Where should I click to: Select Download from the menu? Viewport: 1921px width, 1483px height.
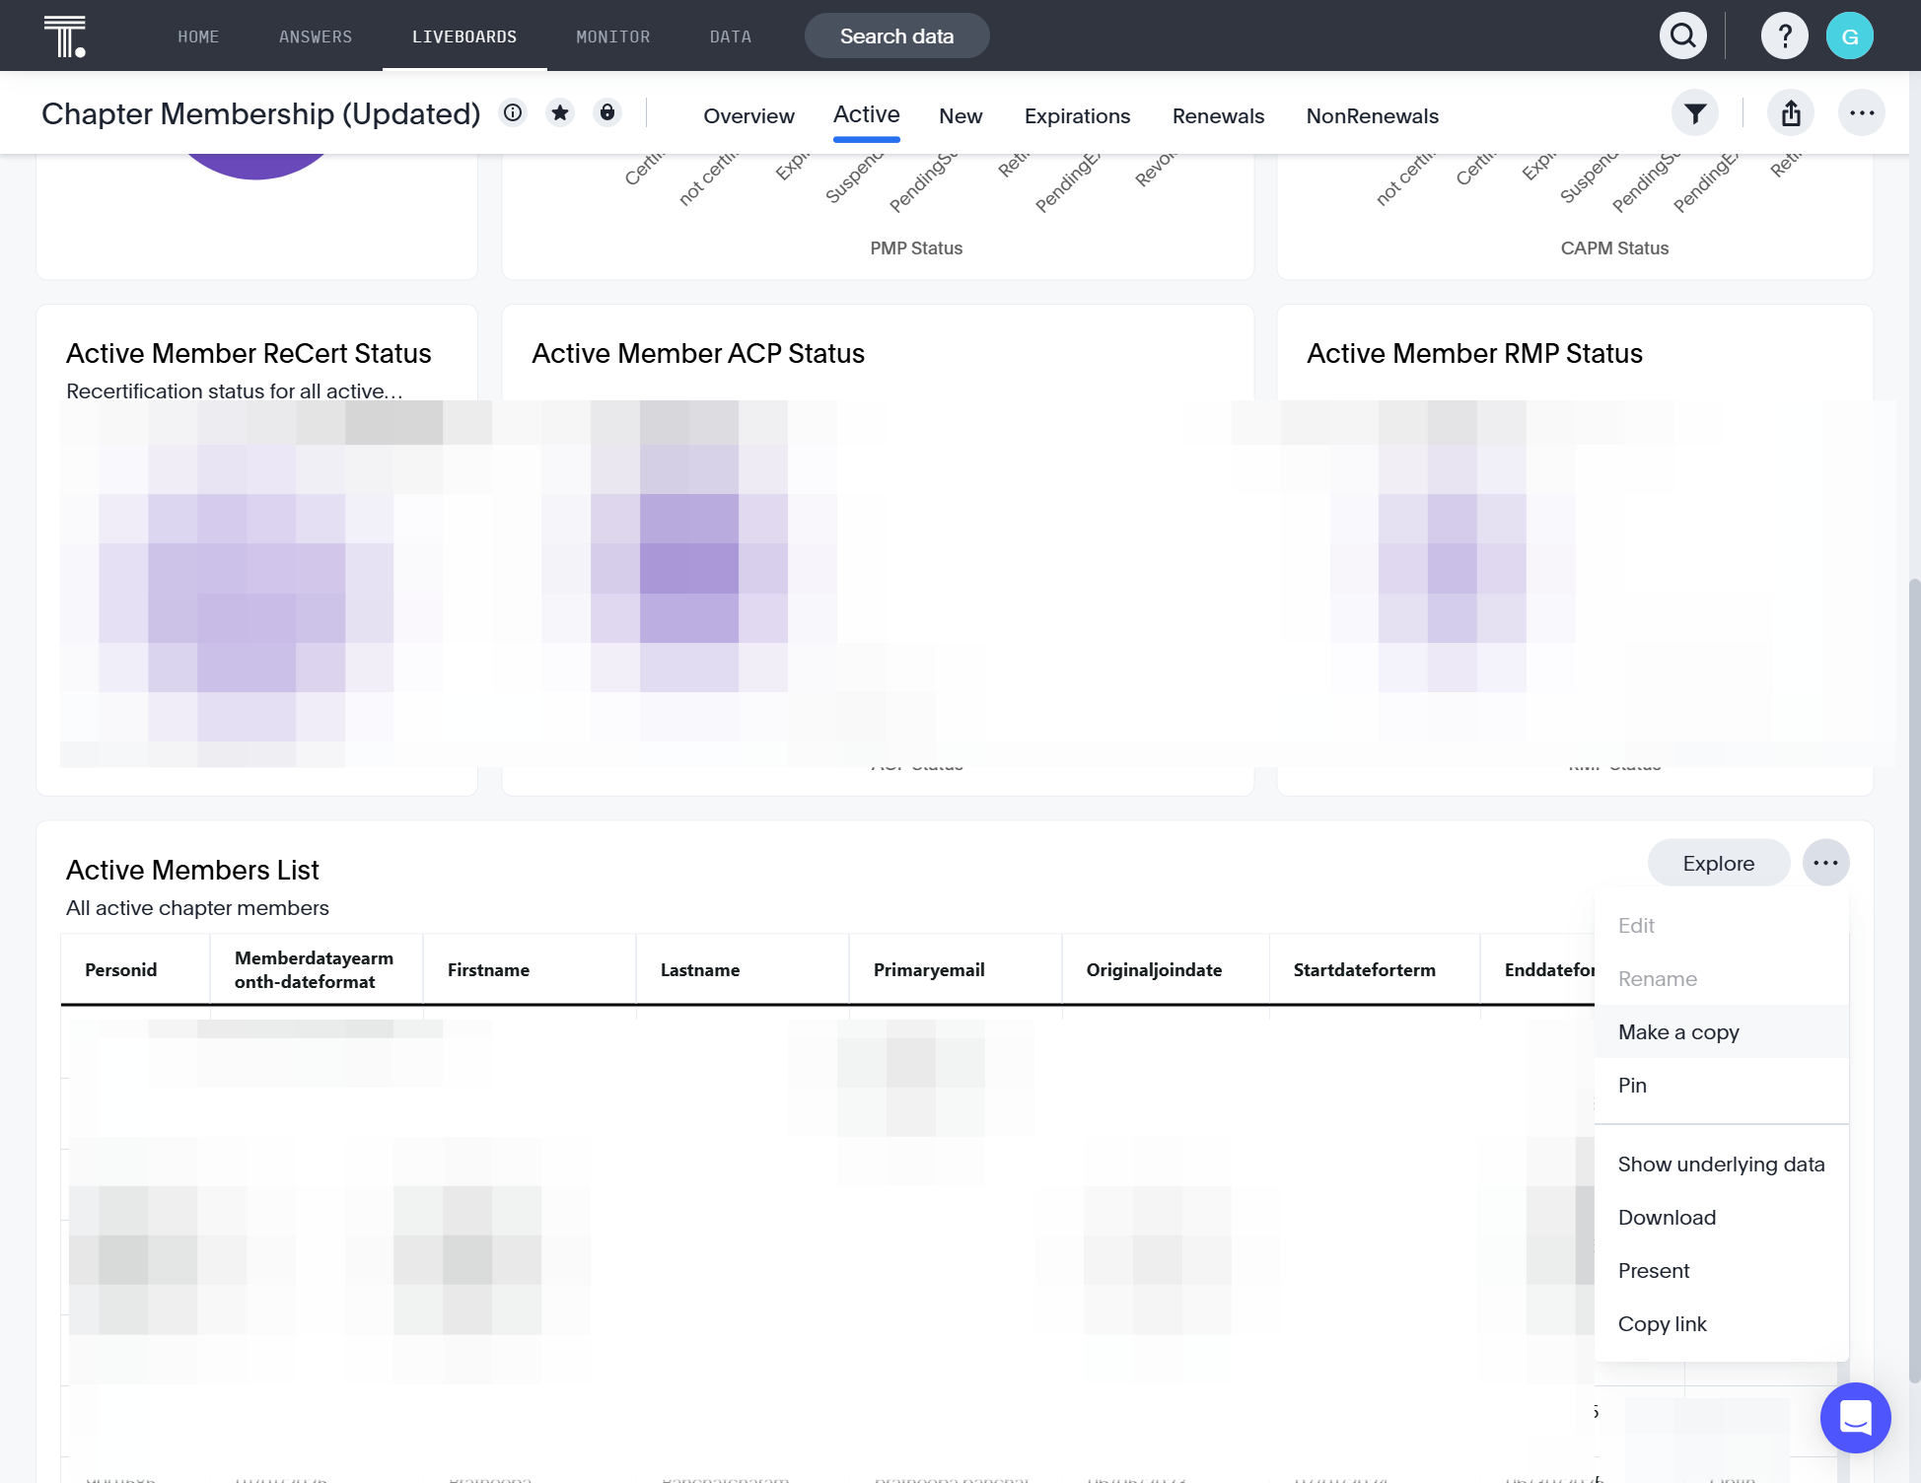[1722, 1217]
